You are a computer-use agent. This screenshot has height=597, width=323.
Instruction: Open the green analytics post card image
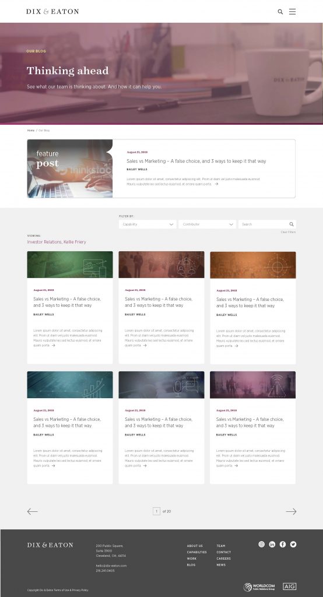[70, 265]
